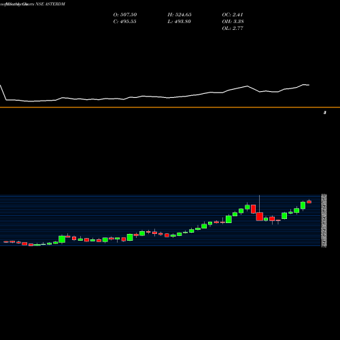Select the last red candle at the chart's right end
The width and height of the screenshot is (340, 340).
(x=309, y=202)
